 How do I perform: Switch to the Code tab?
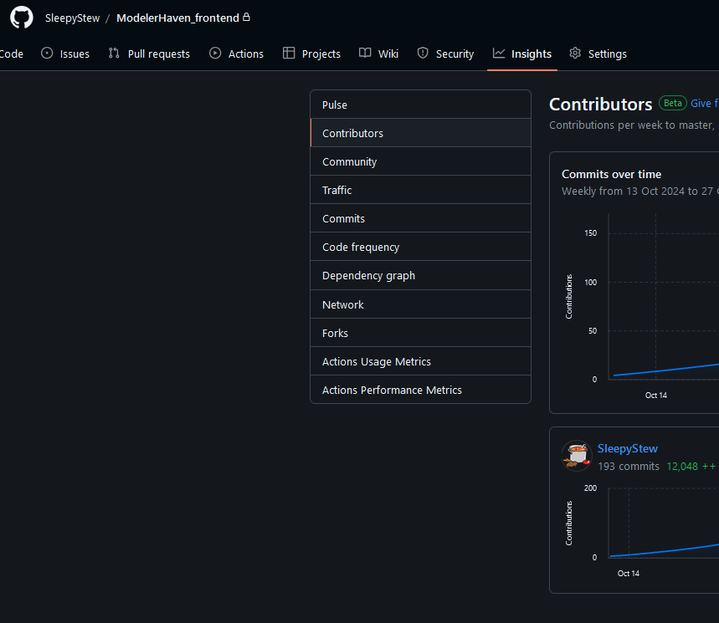12,54
